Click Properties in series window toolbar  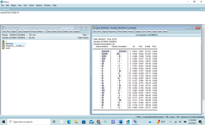tap(112, 32)
